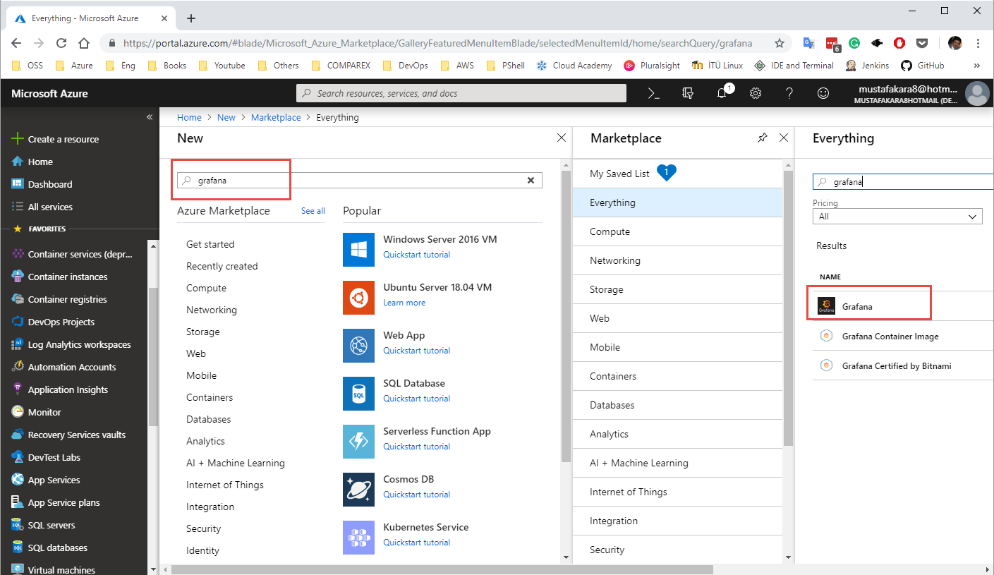
Task: Bookmark page with the star icon
Action: 780,43
